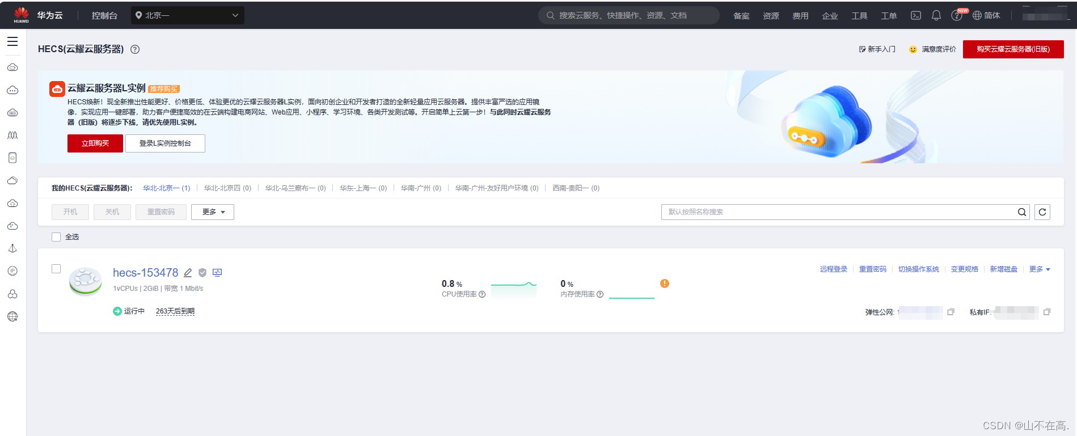Open the wave-shaped icon in left sidebar
This screenshot has height=436, width=1077.
click(12, 135)
